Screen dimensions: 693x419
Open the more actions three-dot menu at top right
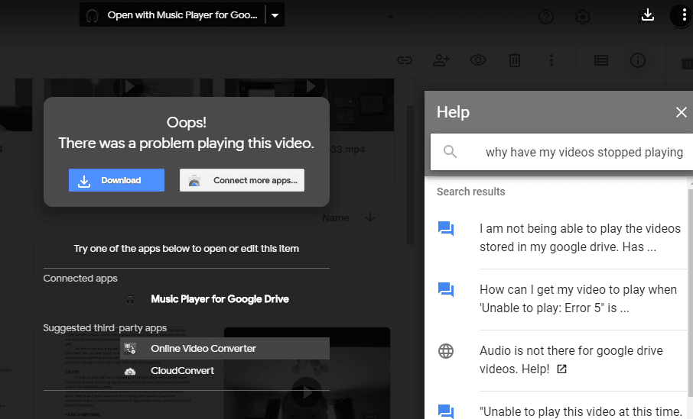(x=684, y=15)
